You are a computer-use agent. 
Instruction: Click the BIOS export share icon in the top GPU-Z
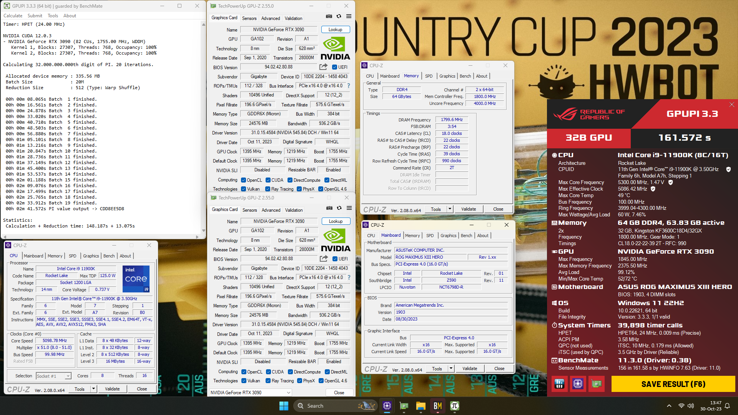coord(324,67)
